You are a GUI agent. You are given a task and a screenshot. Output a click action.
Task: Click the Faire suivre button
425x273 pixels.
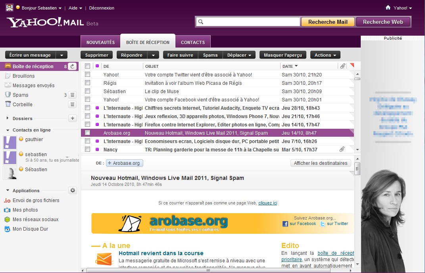point(180,55)
